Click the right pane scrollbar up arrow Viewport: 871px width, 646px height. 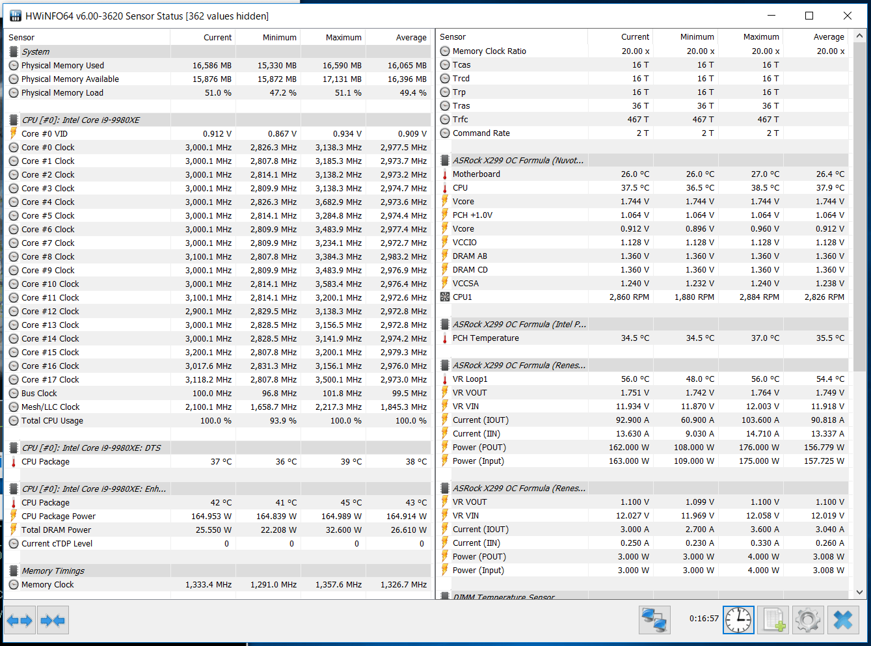pyautogui.click(x=859, y=36)
